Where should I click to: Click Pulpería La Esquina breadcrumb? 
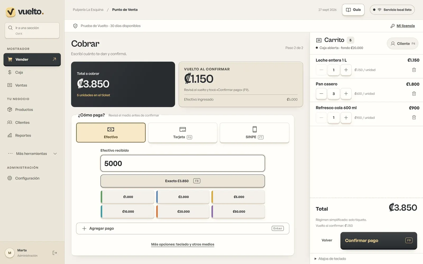(x=88, y=10)
